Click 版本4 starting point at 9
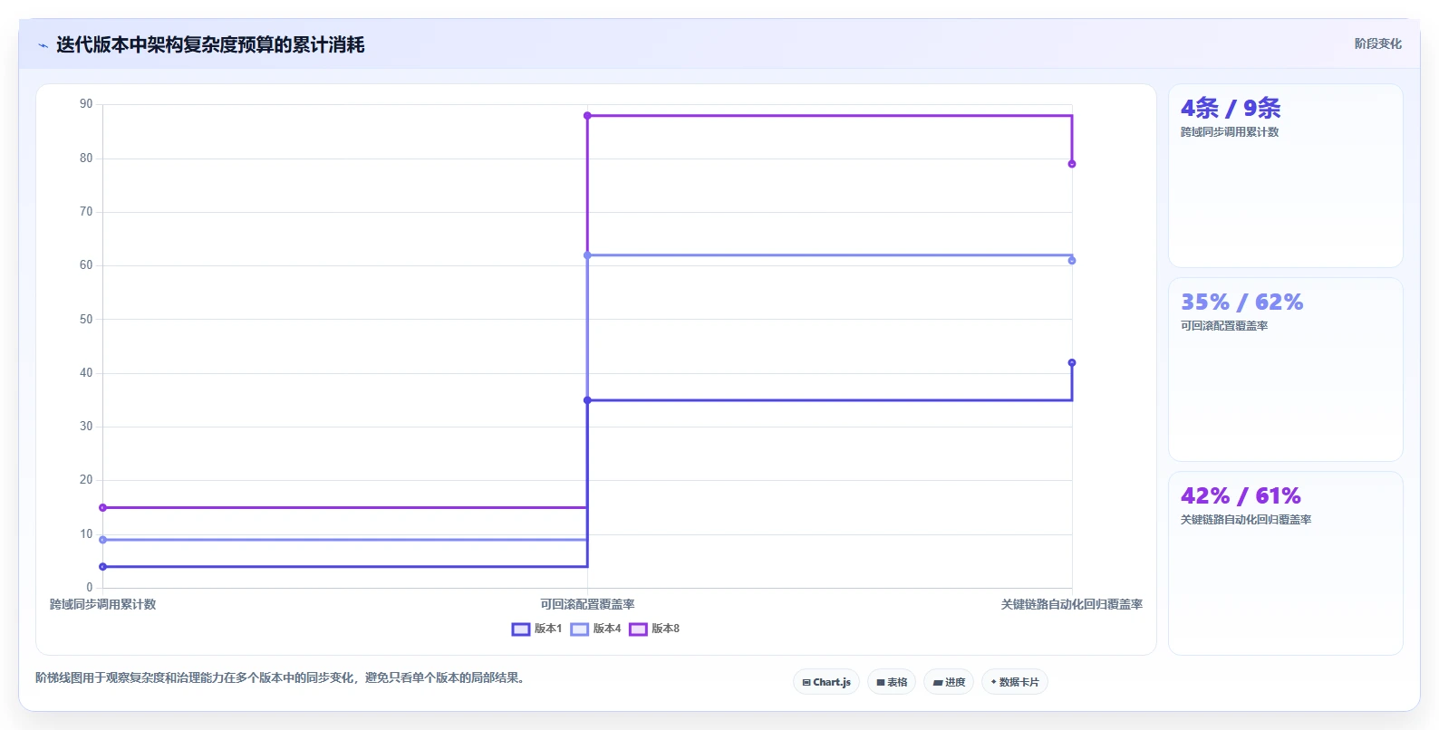 [x=102, y=540]
